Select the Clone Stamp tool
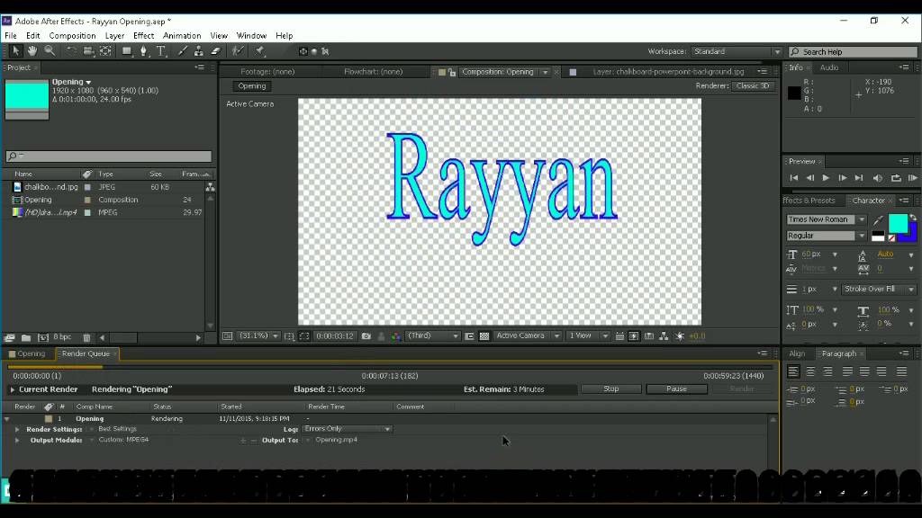Viewport: 922px width, 518px height. click(x=199, y=51)
